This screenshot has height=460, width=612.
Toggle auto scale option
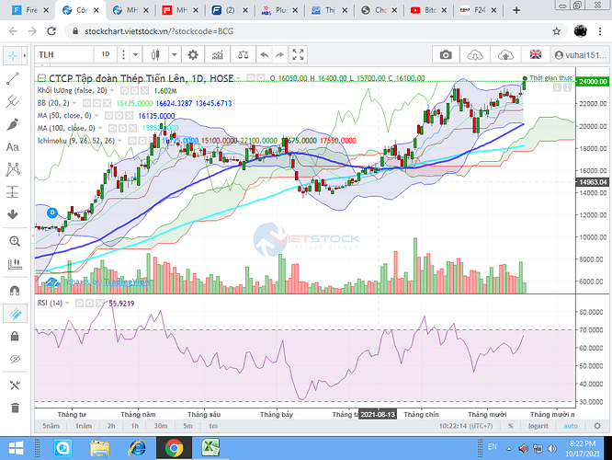pos(571,426)
